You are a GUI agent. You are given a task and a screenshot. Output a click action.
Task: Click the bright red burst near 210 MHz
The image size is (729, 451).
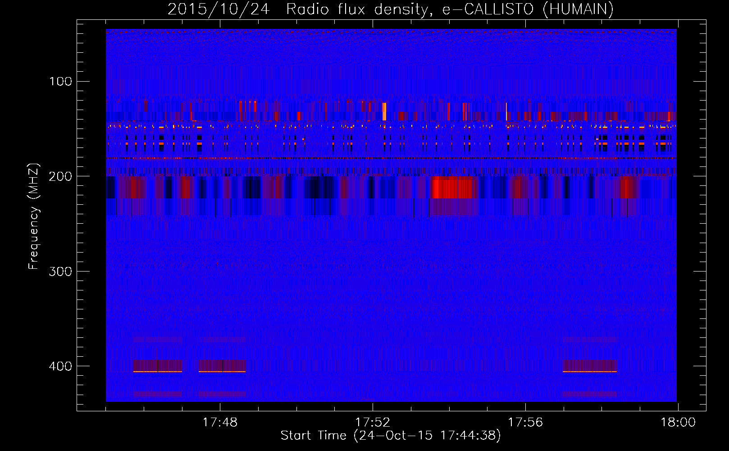coord(452,188)
